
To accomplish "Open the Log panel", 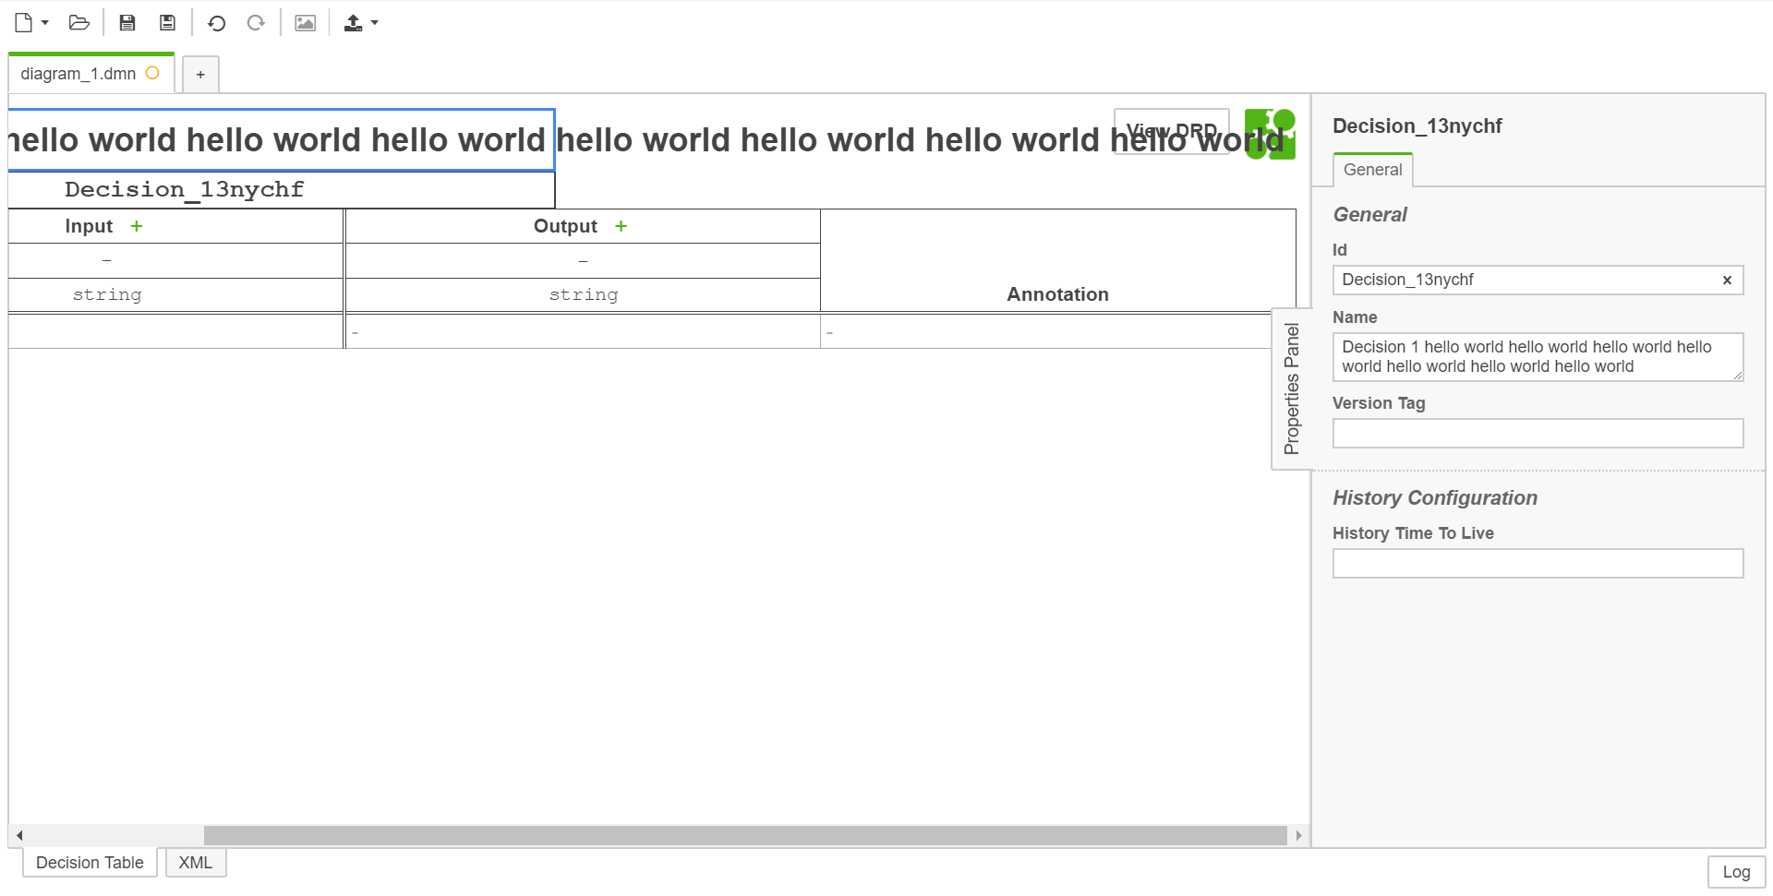I will [1735, 871].
